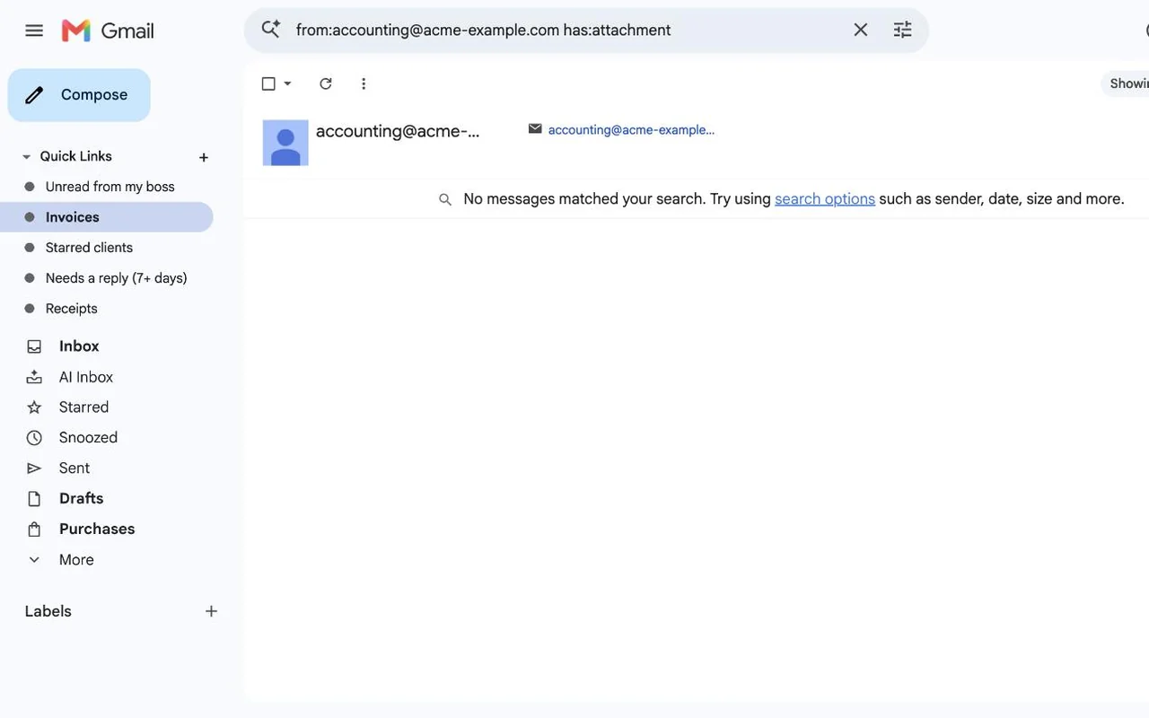
Task: Click the Sent arrow icon
Action: pyautogui.click(x=34, y=468)
